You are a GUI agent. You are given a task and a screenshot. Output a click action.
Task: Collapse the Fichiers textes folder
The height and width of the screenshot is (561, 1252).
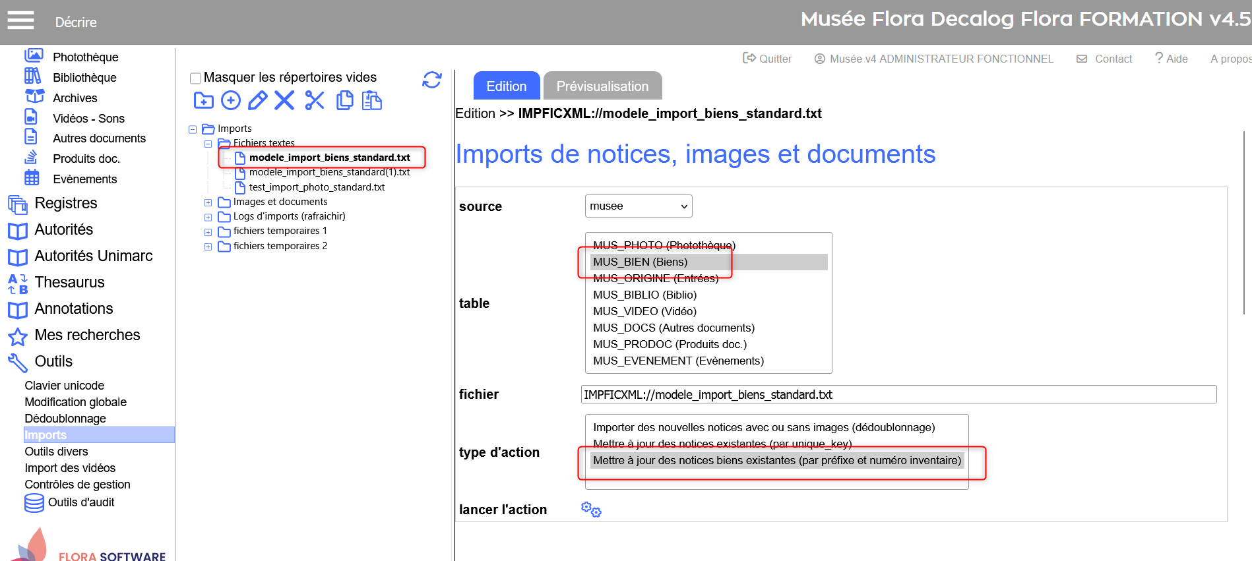point(208,144)
